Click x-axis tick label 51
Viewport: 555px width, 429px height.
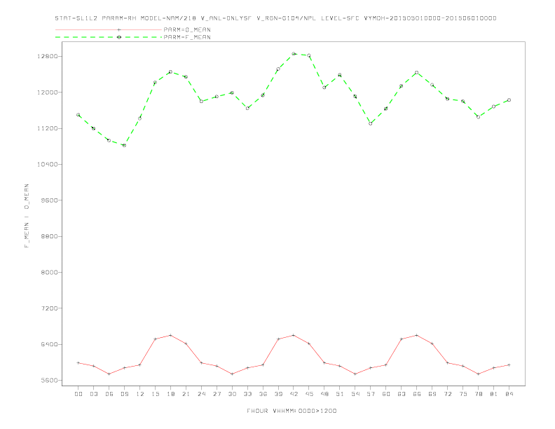tap(340, 394)
